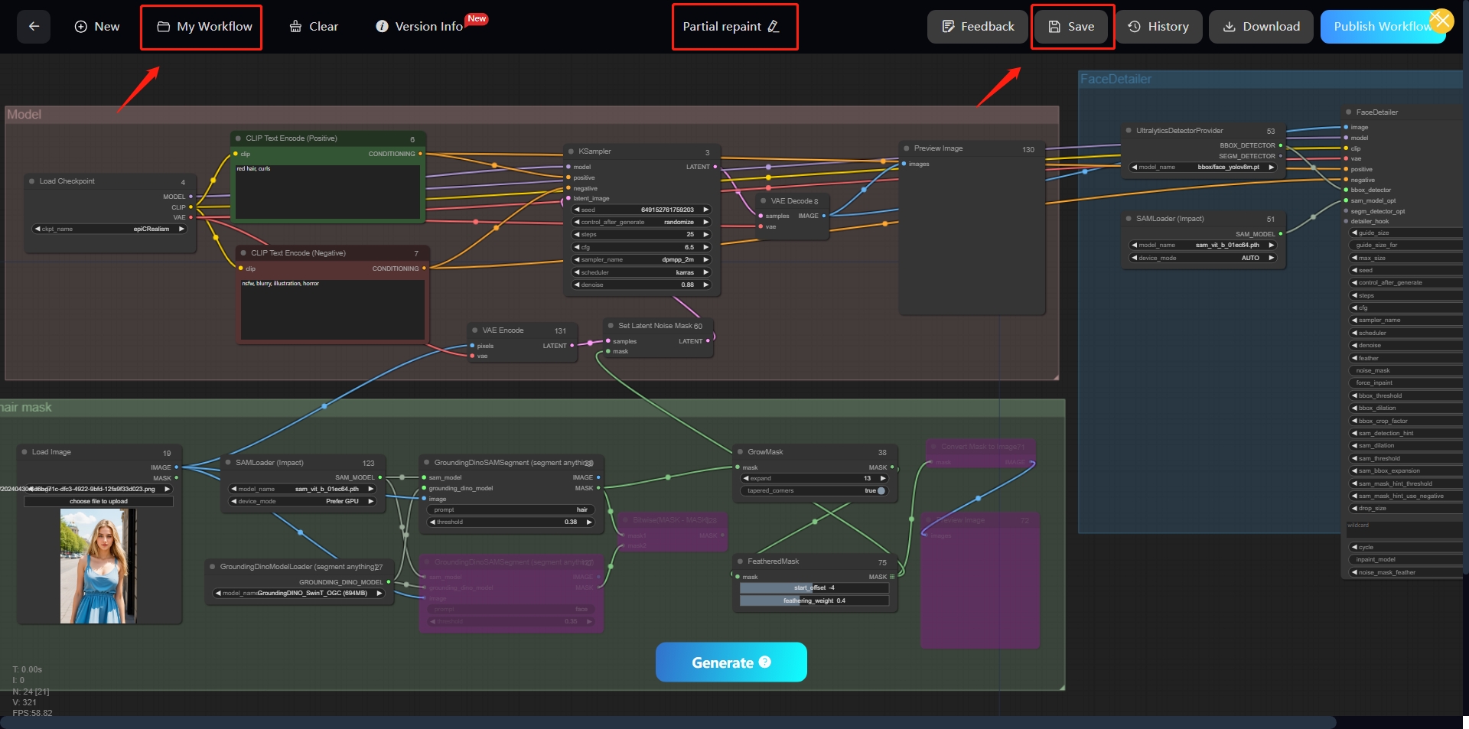This screenshot has width=1469, height=729.
Task: Click the History clock icon
Action: pos(1133,26)
